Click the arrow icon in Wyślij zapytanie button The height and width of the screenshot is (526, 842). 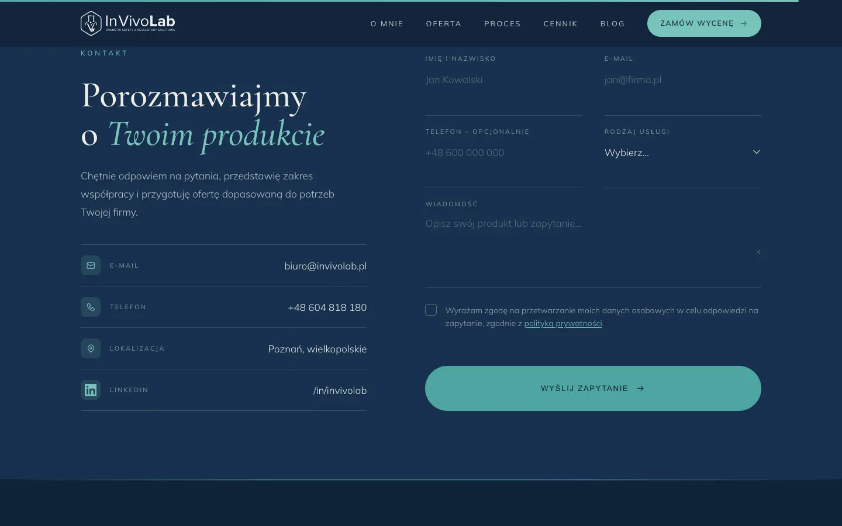(640, 388)
